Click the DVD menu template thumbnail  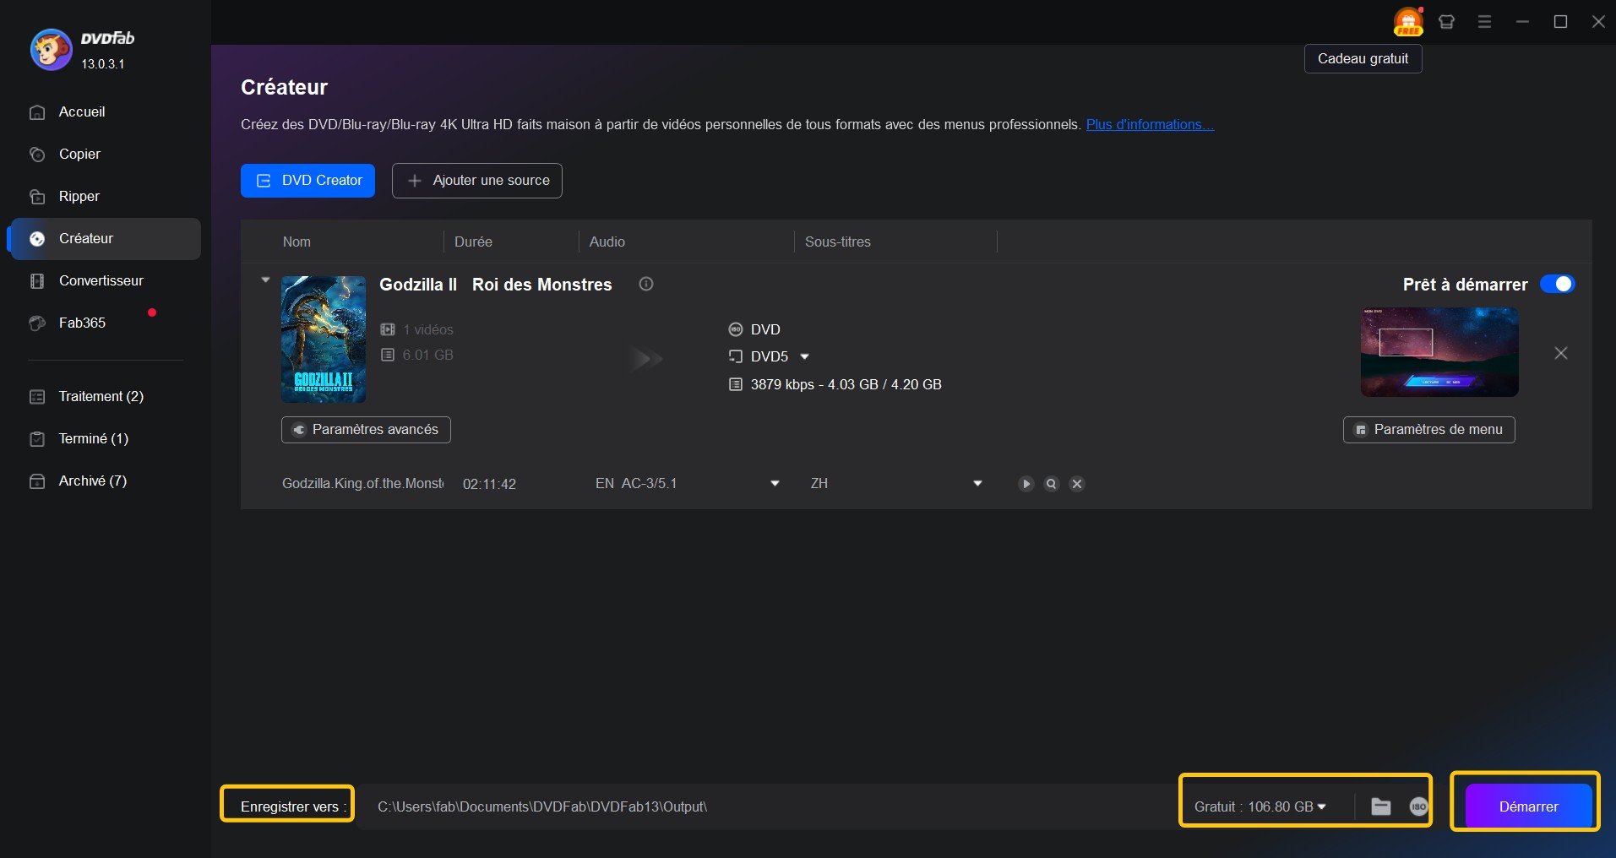pos(1439,352)
